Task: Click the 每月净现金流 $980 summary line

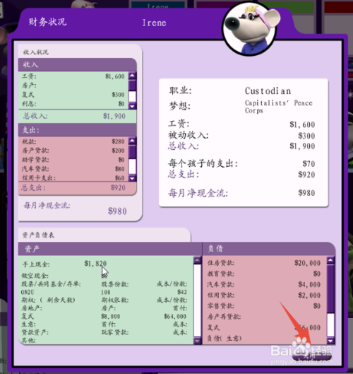Action: (x=241, y=193)
